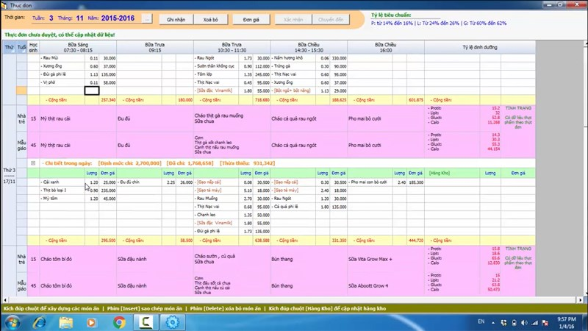This screenshot has width=588, height=331.
Task: Launch Internet Explorer from taskbar
Action: [x=40, y=322]
